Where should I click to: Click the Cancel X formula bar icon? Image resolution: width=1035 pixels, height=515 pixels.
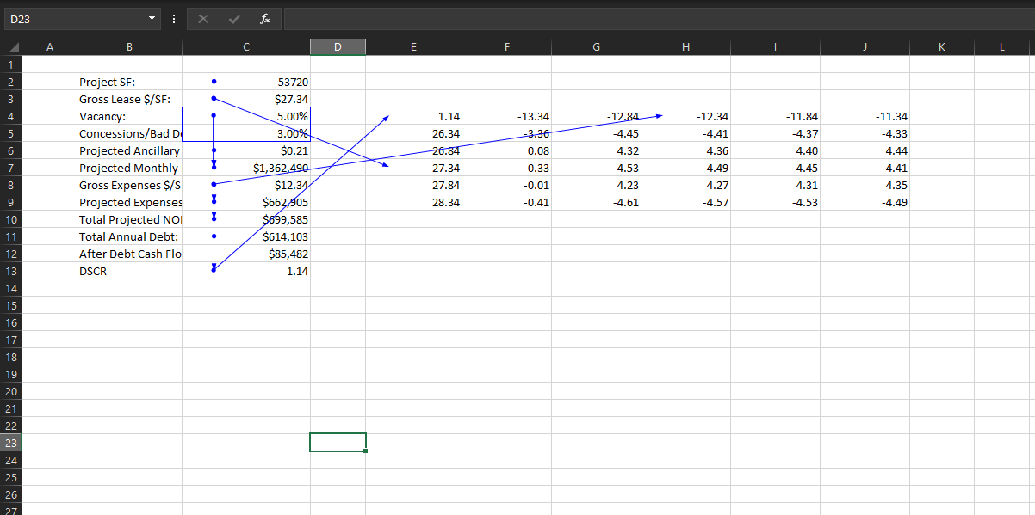201,18
